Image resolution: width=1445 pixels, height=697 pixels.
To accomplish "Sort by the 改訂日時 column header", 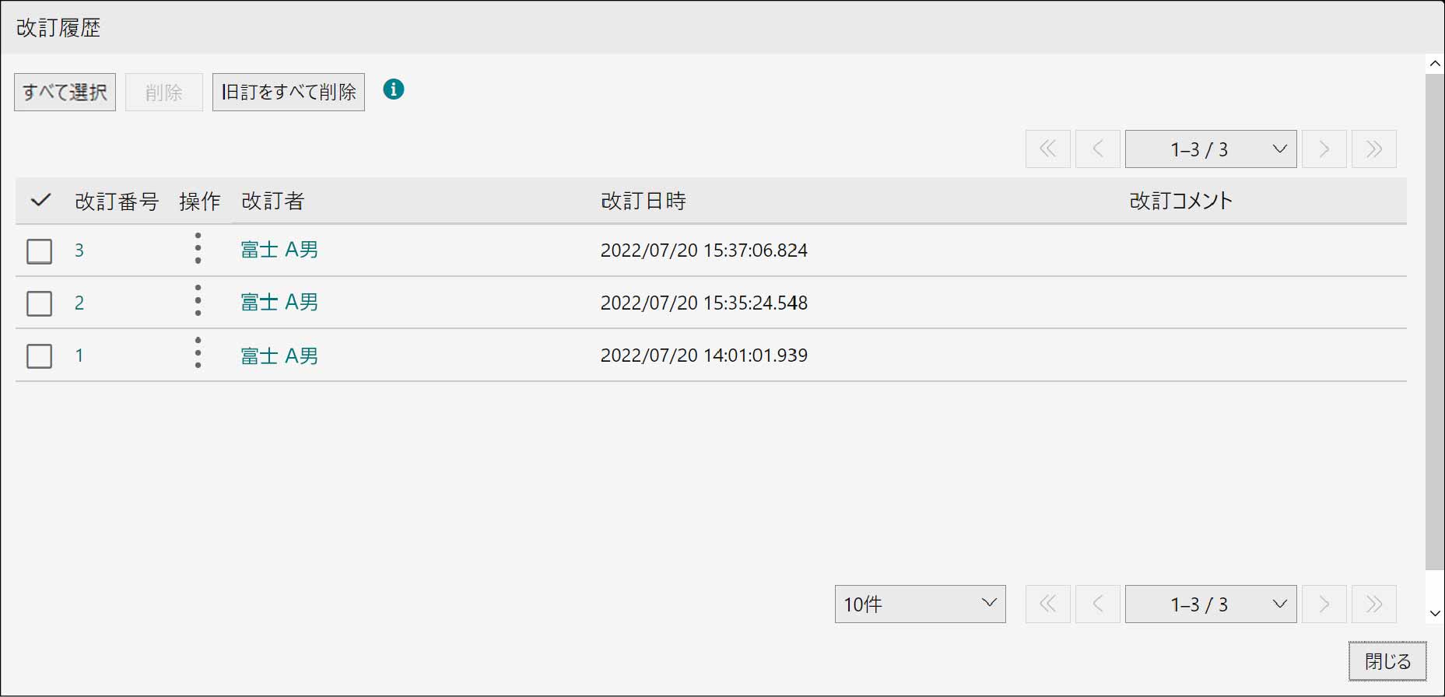I will coord(643,201).
